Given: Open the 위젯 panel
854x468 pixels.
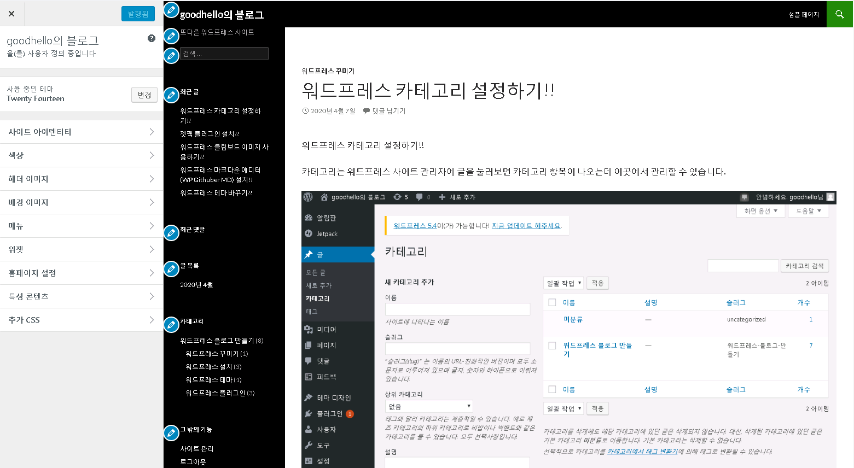Looking at the screenshot, I should point(82,249).
